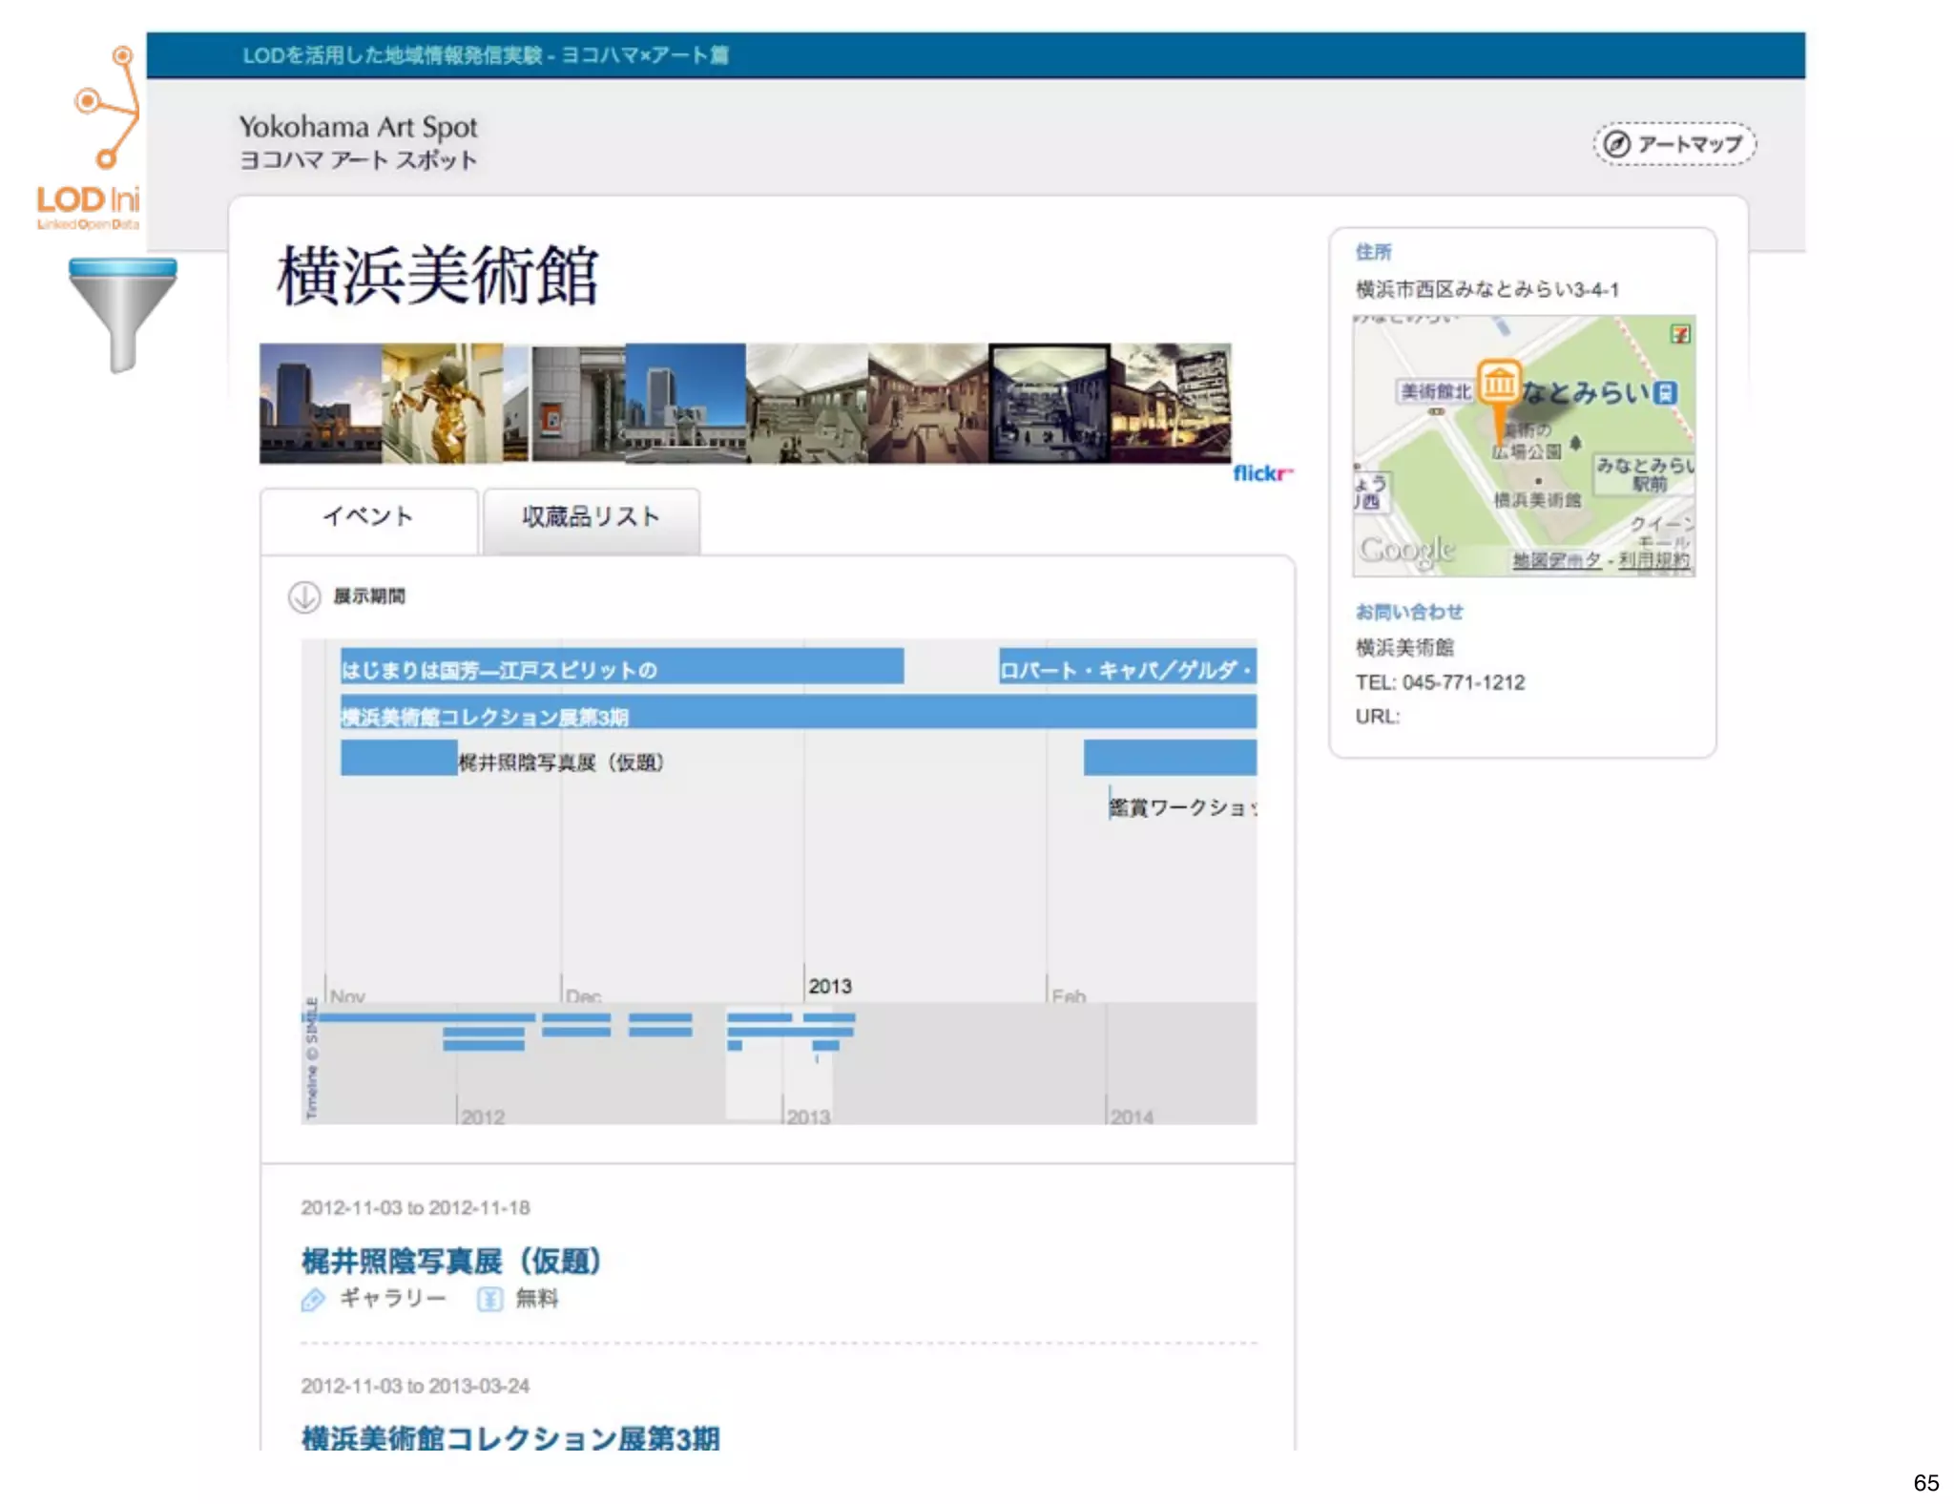Open the 収蔵品リスト tab
The image size is (1954, 1504).
coord(591,517)
